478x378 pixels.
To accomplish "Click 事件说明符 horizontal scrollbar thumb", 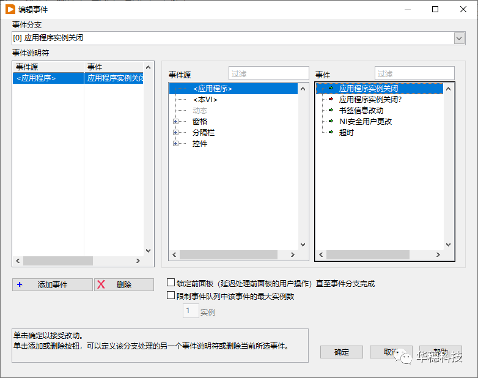I will tap(58, 261).
